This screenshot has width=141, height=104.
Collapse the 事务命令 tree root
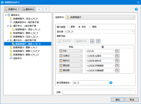(x=6, y=15)
